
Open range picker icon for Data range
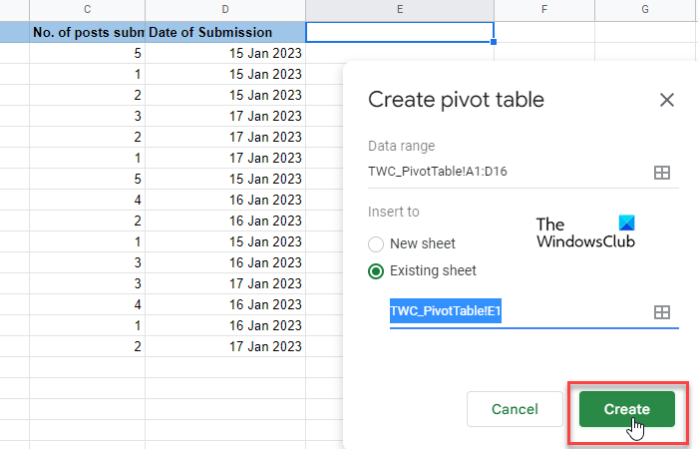point(661,173)
